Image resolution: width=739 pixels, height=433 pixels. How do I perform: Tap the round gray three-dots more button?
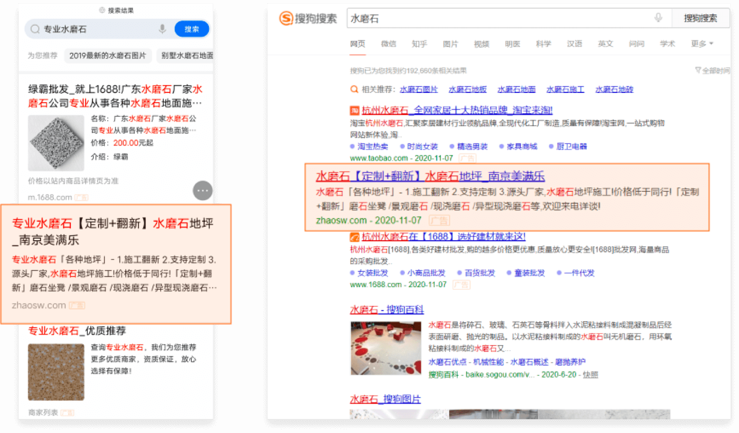tap(202, 190)
